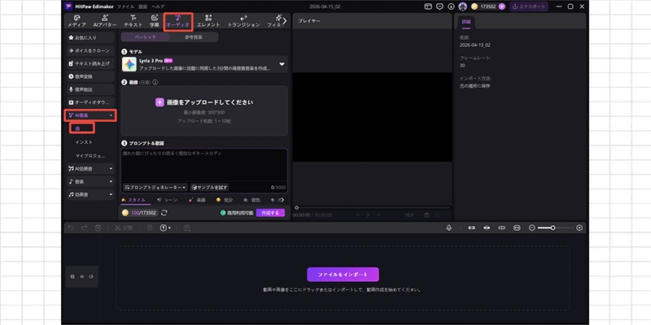Click the player progress bar handle
This screenshot has width=651, height=325.
pyautogui.click(x=296, y=207)
